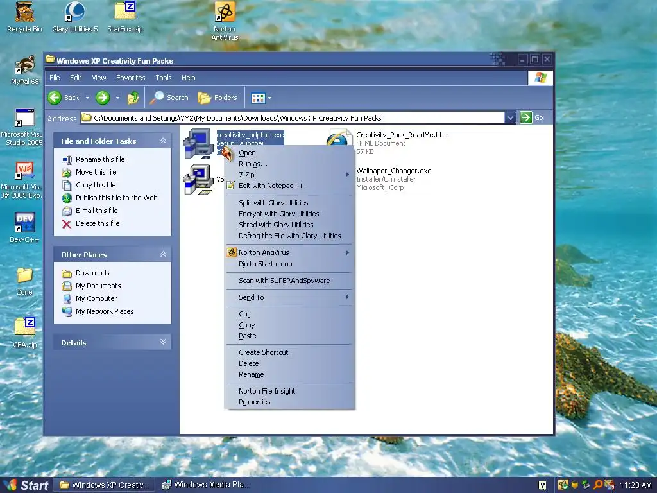The width and height of the screenshot is (657, 493).
Task: Select Norton AntiVirus desktop shortcut
Action: pyautogui.click(x=225, y=21)
